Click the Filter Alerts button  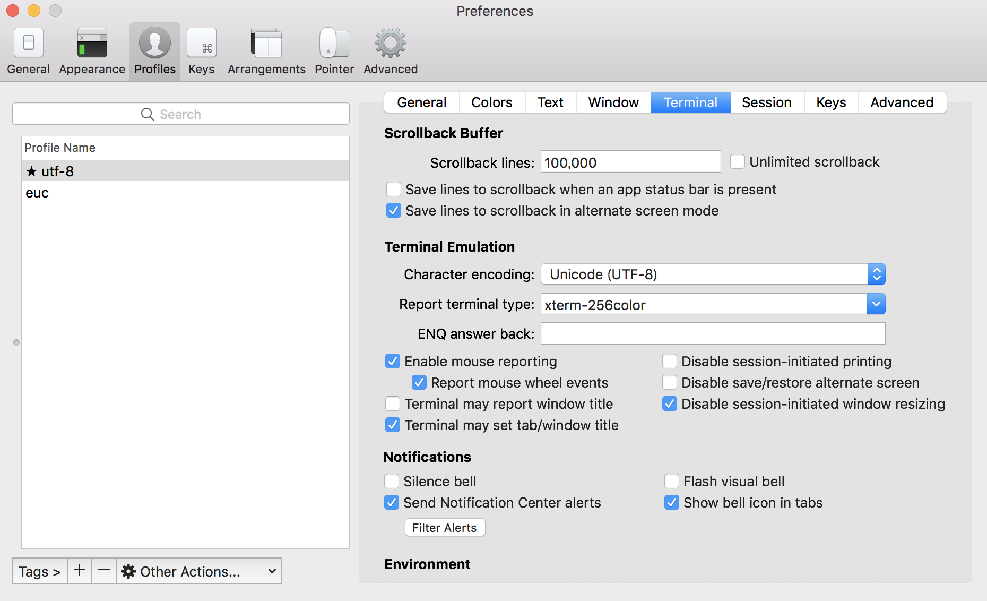point(445,528)
